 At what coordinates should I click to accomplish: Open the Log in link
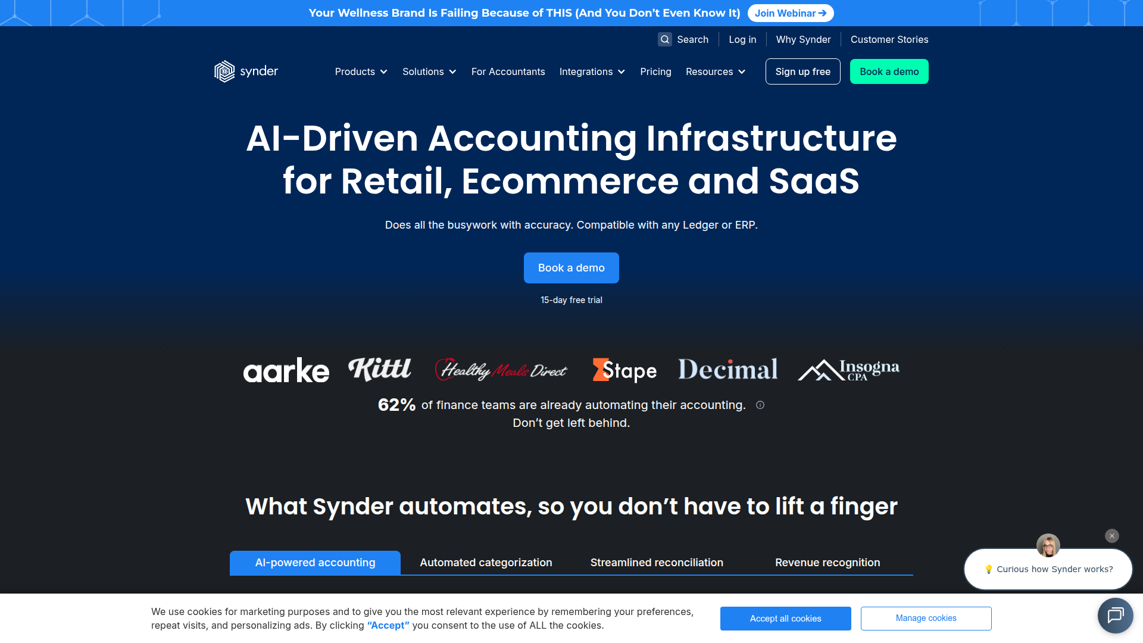742,39
